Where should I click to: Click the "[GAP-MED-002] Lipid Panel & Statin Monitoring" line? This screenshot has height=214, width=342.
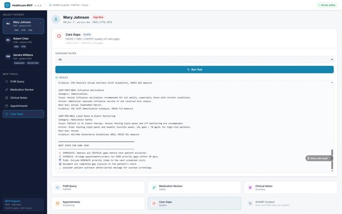tap(87, 116)
